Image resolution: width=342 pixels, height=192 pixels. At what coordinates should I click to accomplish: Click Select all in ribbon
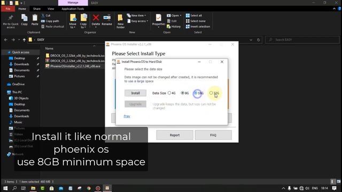click(193, 15)
